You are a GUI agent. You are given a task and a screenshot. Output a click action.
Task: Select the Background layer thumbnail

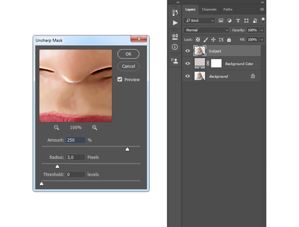pyautogui.click(x=200, y=76)
